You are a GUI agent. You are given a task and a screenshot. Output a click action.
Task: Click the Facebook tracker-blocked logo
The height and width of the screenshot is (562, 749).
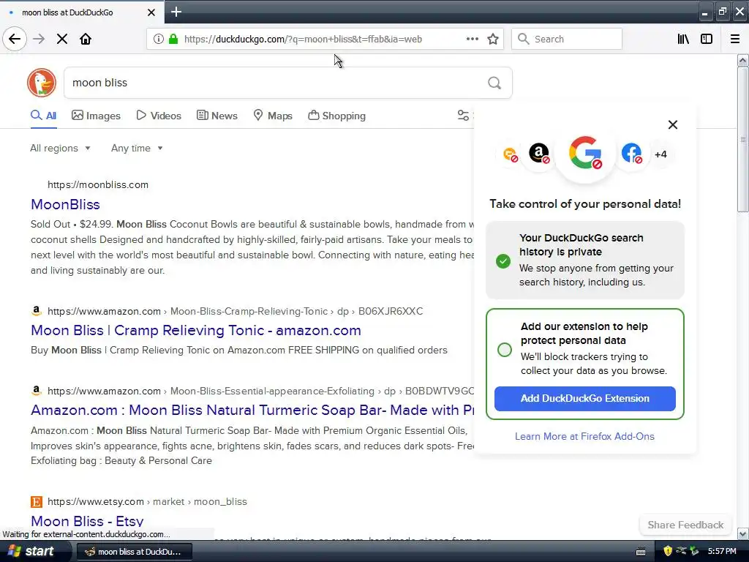(631, 154)
